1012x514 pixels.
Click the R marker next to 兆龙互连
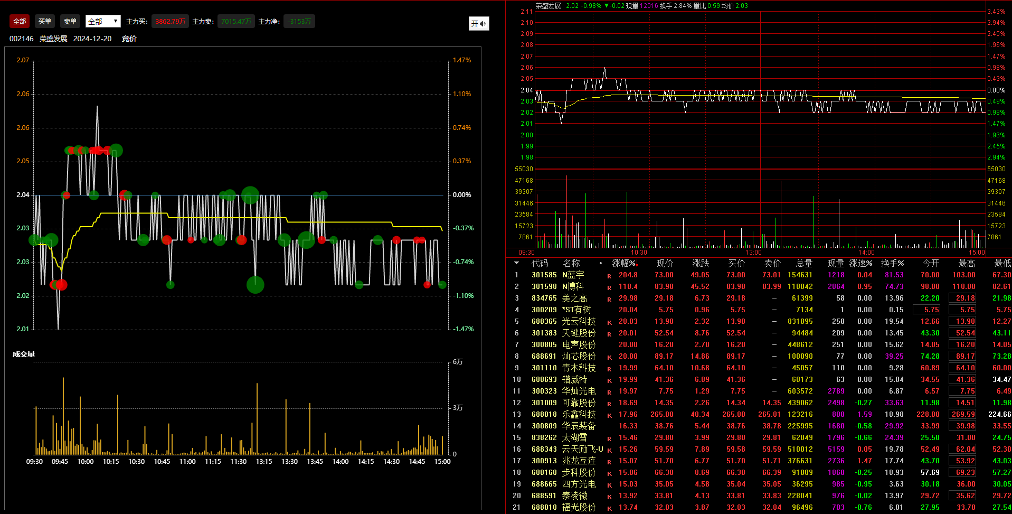[609, 462]
